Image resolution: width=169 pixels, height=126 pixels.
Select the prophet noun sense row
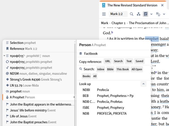click(39, 91)
